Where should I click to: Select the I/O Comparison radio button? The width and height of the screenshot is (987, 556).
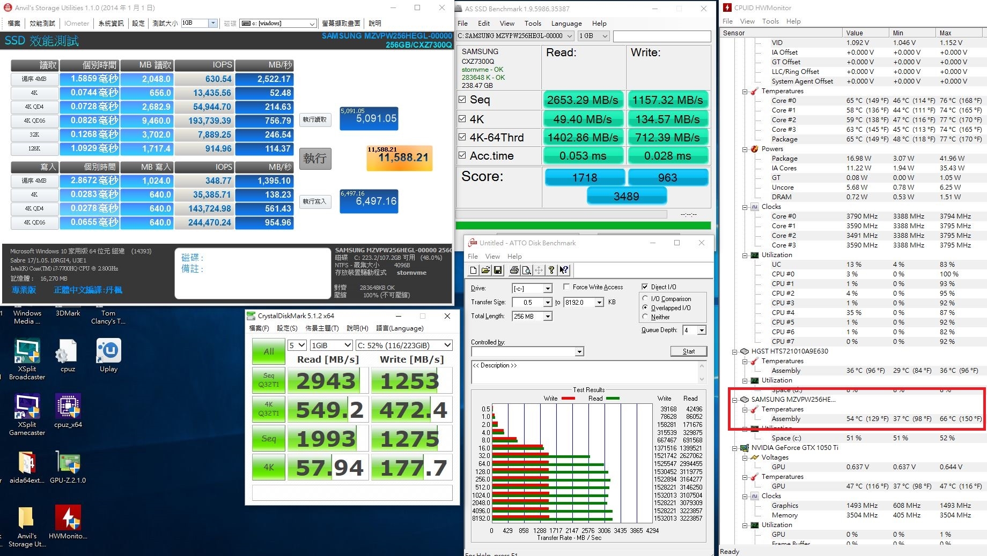(x=645, y=298)
